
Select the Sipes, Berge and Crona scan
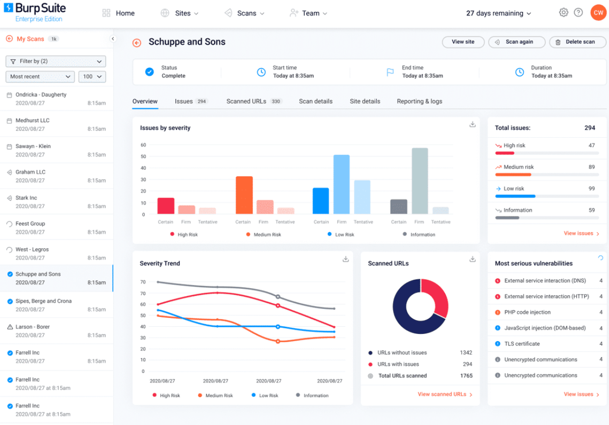[x=56, y=305]
